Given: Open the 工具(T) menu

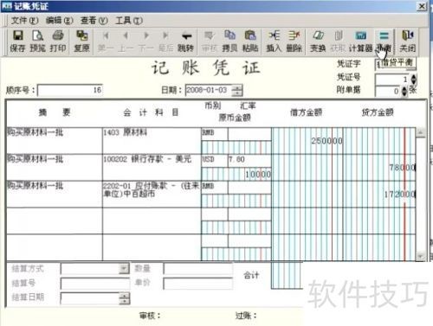Looking at the screenshot, I should [x=129, y=21].
